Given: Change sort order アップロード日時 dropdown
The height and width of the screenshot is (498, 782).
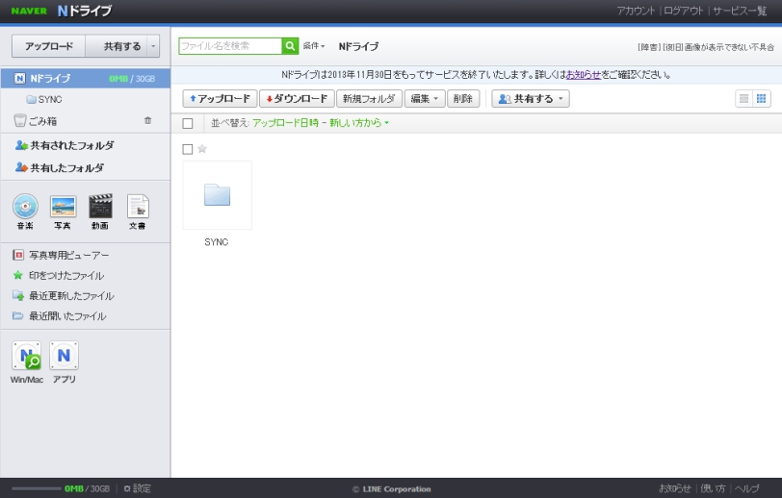Looking at the screenshot, I should tap(320, 122).
